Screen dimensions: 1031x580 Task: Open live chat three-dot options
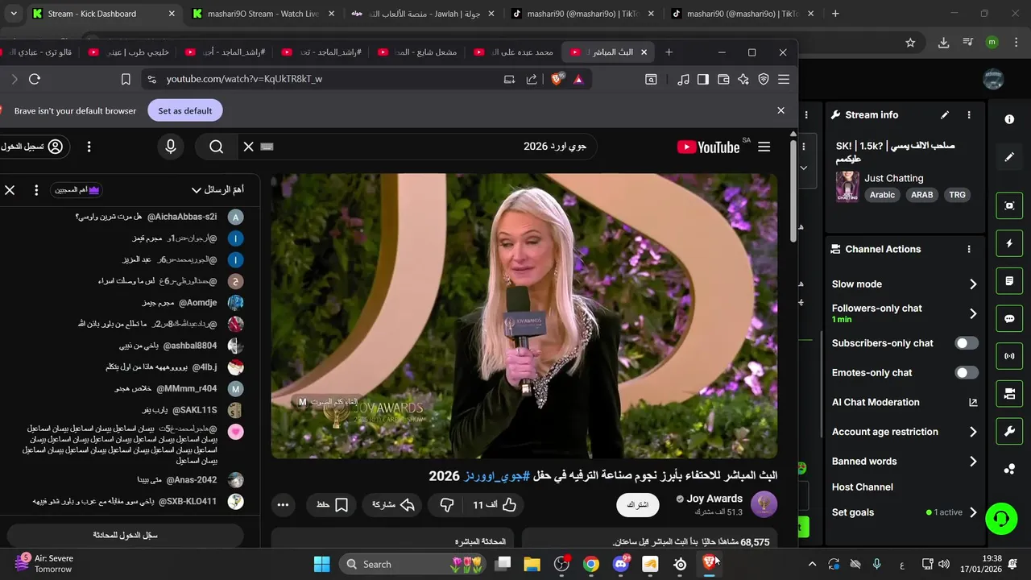click(36, 190)
